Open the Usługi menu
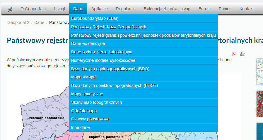 coord(59,9)
